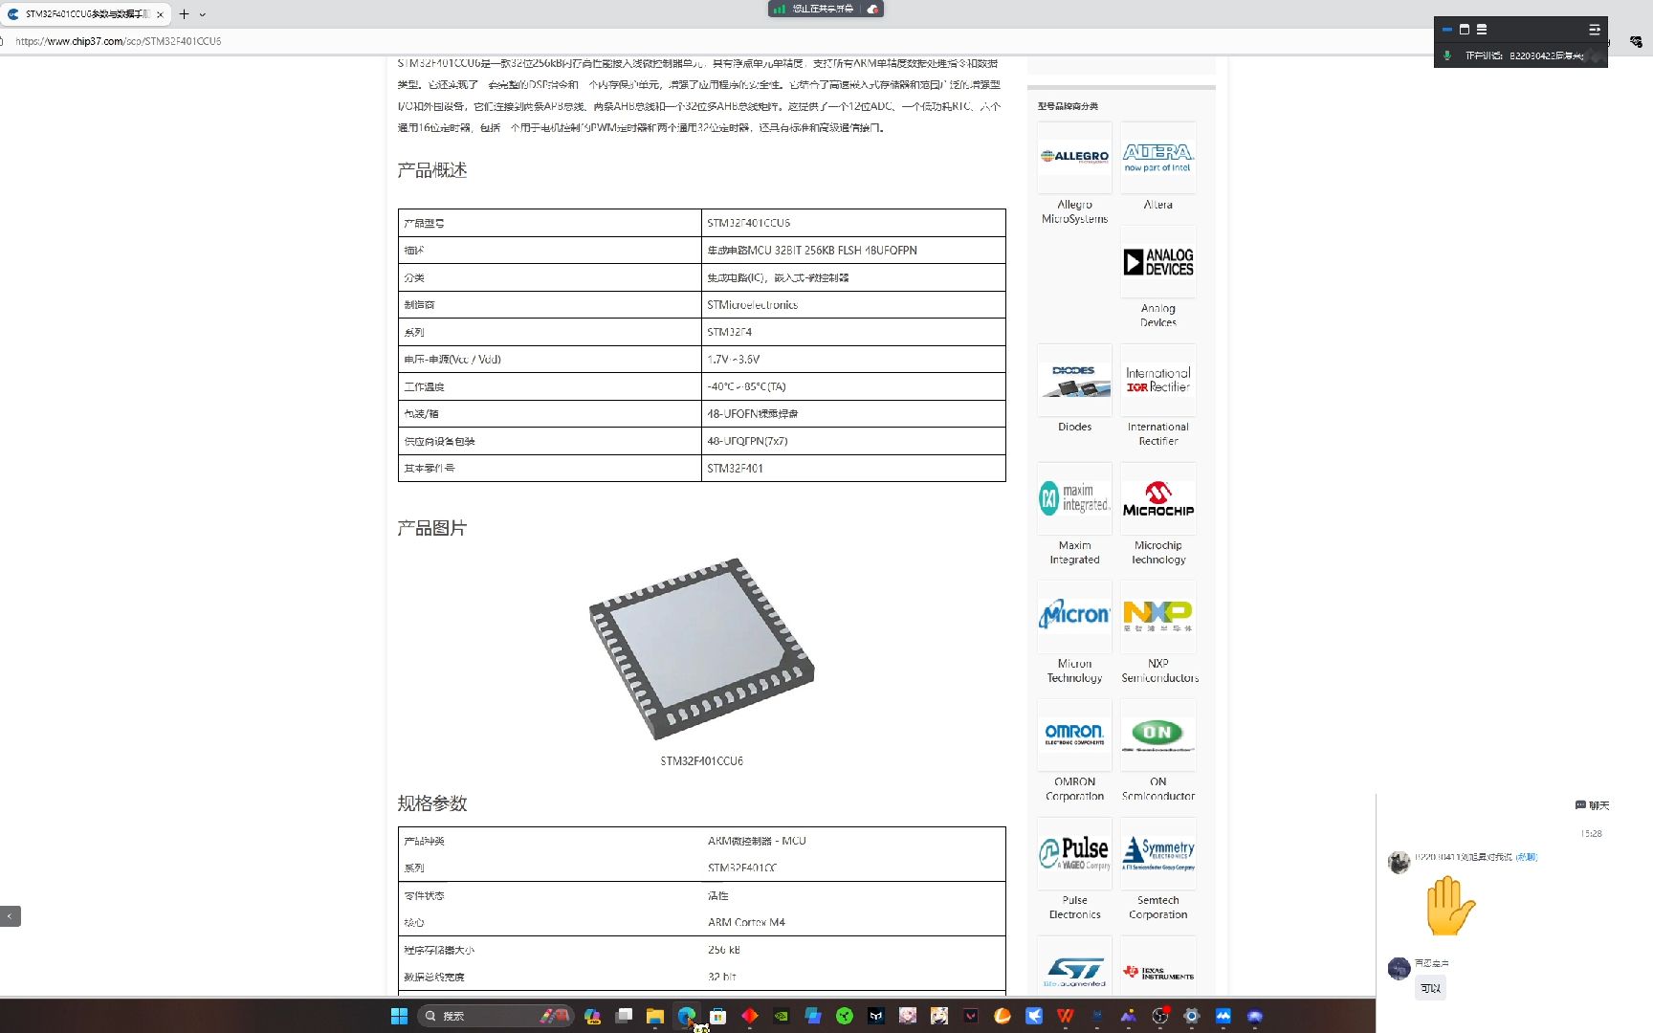Click the raised hand emoji in chat
The width and height of the screenshot is (1653, 1033).
(1450, 905)
